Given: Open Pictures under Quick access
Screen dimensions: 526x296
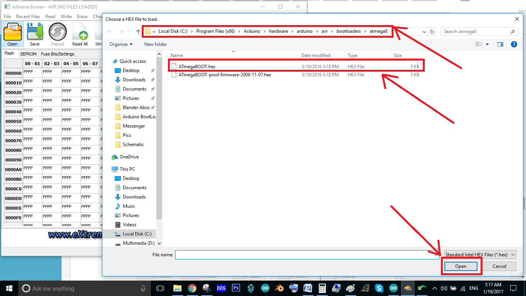Looking at the screenshot, I should click(131, 98).
